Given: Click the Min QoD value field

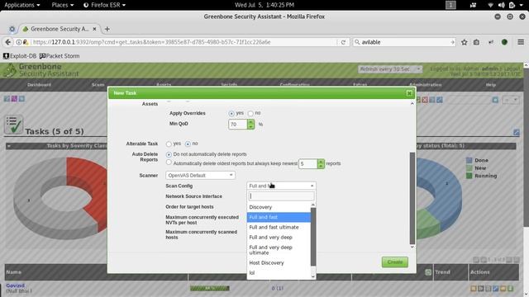Looking at the screenshot, I should [x=238, y=125].
